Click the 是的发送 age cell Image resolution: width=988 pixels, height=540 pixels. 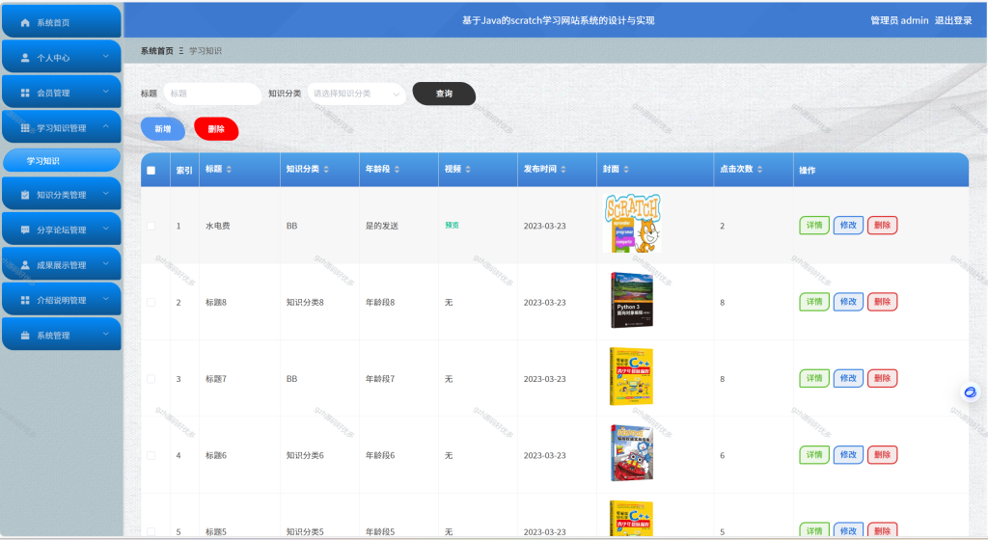click(x=382, y=226)
